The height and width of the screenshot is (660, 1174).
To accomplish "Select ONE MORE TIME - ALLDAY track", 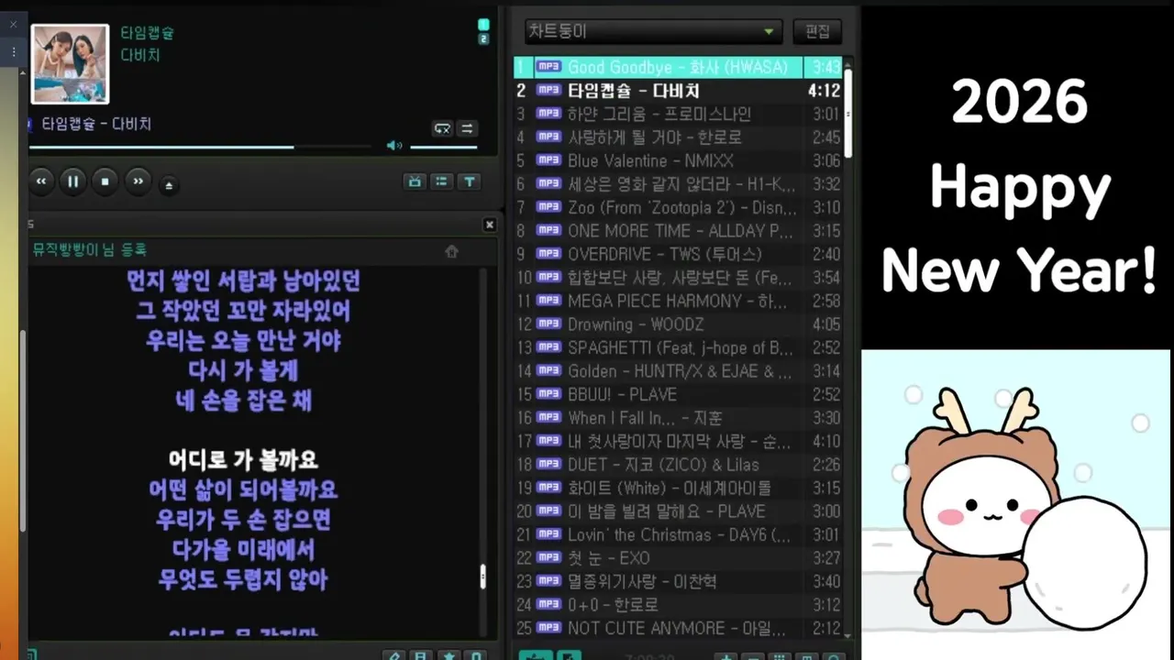I will click(678, 231).
